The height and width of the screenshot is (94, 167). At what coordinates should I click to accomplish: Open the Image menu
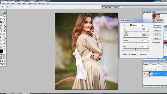[x=13, y=3]
